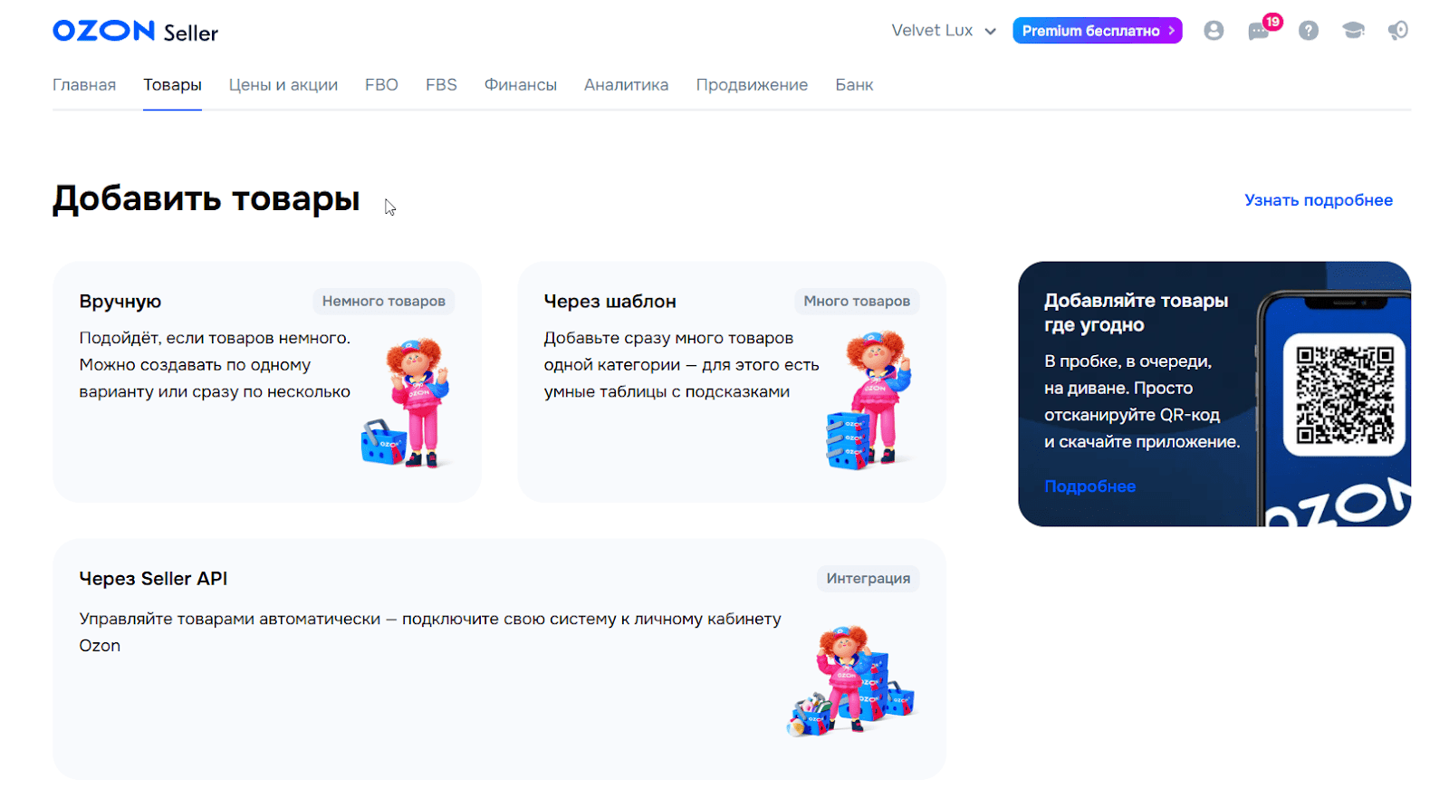Open the user profile icon
Viewport: 1449px width, 789px height.
(1214, 31)
